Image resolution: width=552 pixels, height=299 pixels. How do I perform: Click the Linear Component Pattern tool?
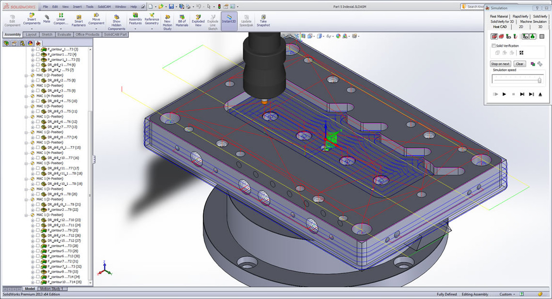pos(61,19)
